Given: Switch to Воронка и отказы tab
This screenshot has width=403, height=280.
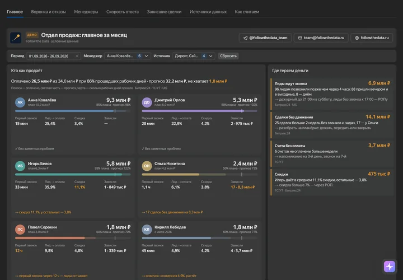Looking at the screenshot, I should tap(48, 12).
